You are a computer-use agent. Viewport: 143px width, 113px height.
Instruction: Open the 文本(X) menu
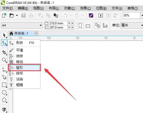point(117,8)
